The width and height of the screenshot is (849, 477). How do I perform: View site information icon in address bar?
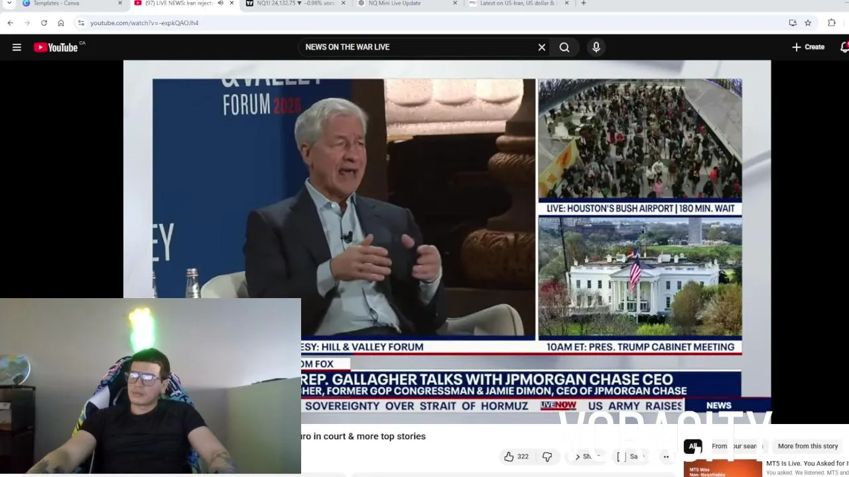81,23
